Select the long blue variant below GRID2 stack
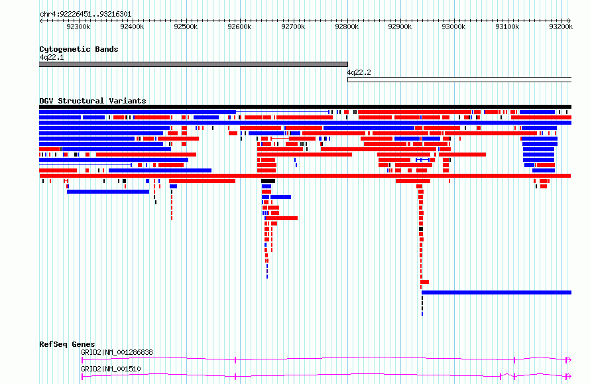This screenshot has height=384, width=590. click(x=497, y=292)
